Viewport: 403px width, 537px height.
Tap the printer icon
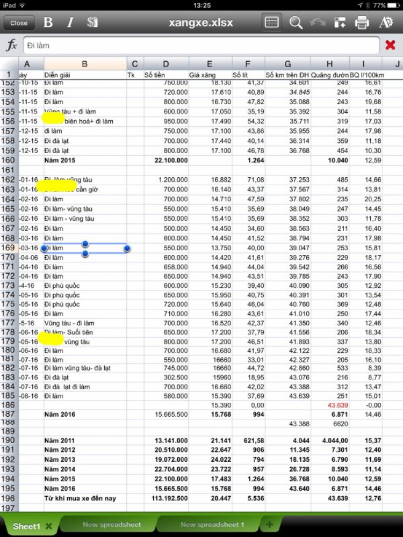coord(362,23)
